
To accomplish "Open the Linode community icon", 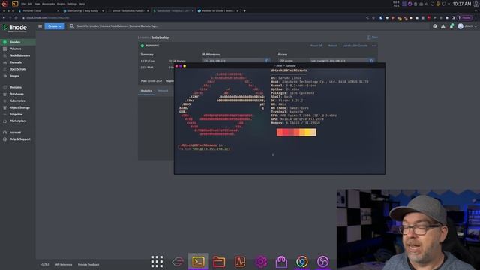I will tap(443, 26).
